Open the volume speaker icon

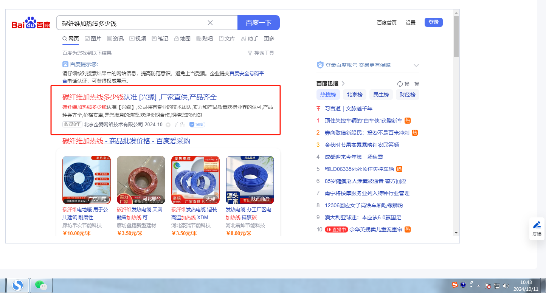click(x=506, y=286)
